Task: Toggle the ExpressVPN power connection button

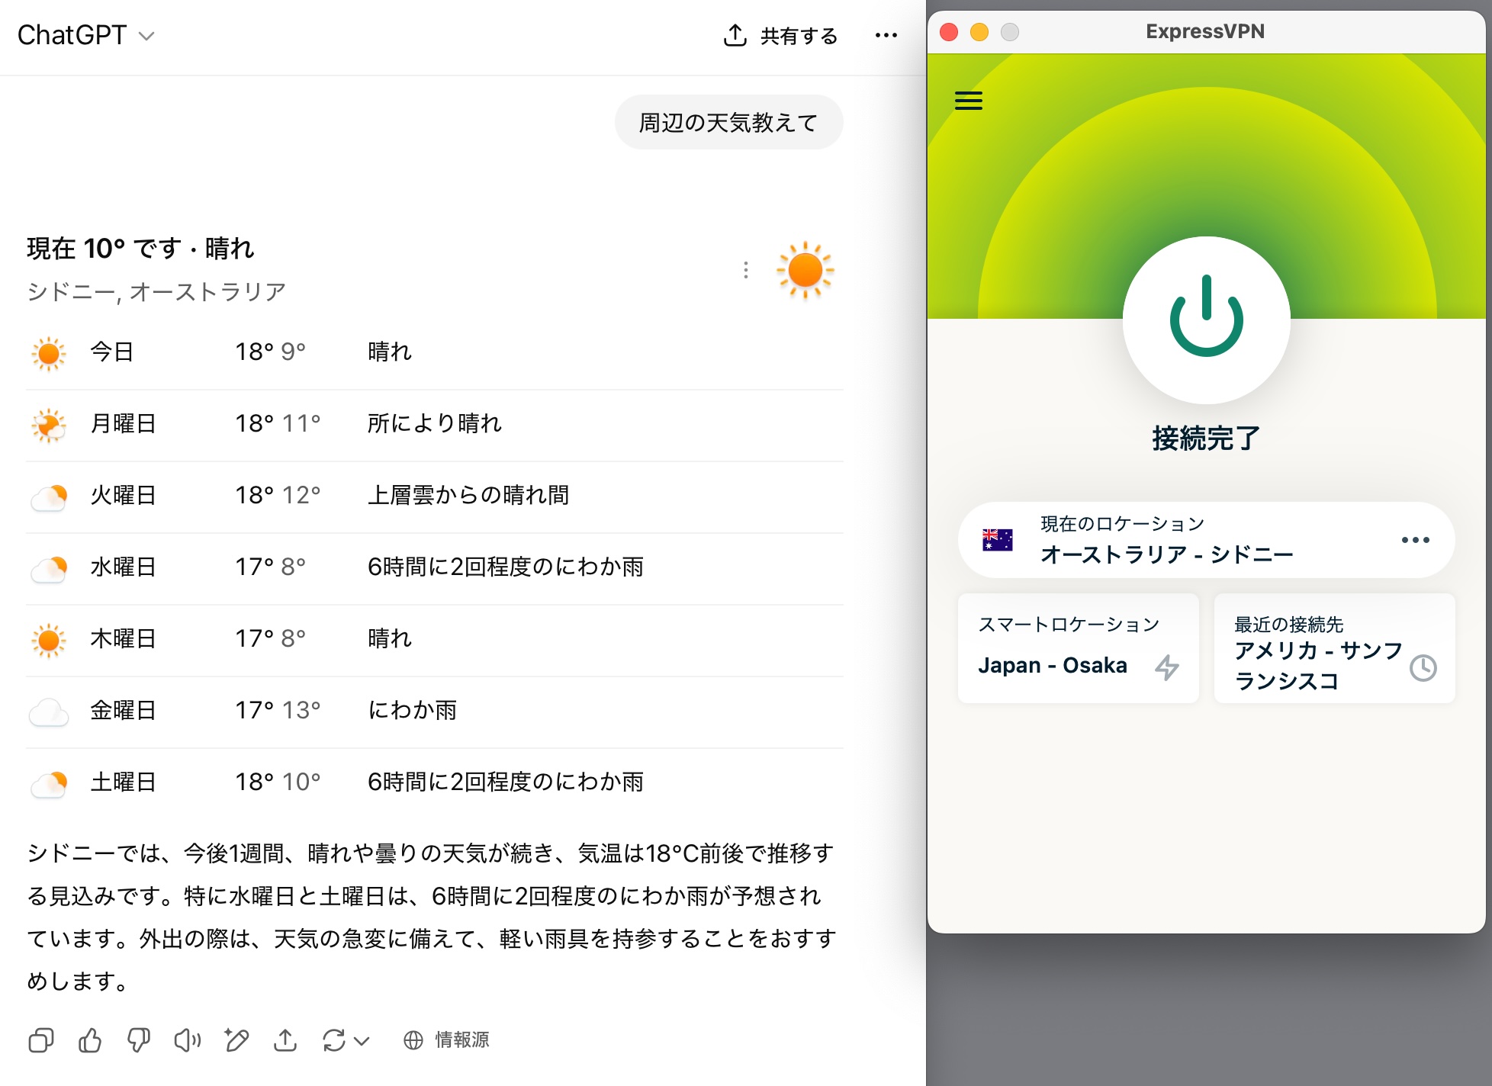Action: pyautogui.click(x=1207, y=320)
